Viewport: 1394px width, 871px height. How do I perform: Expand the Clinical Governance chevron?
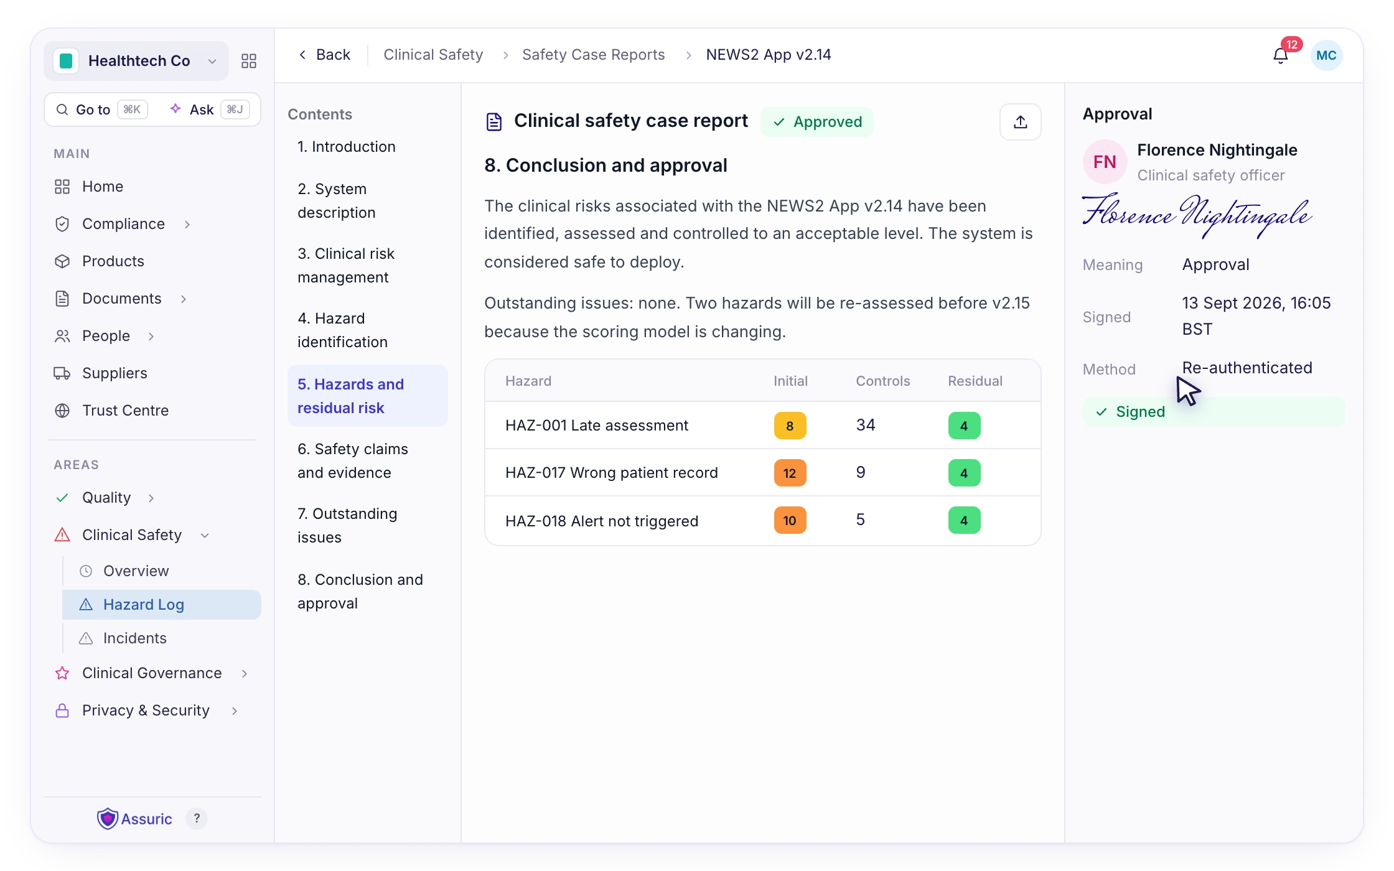245,674
